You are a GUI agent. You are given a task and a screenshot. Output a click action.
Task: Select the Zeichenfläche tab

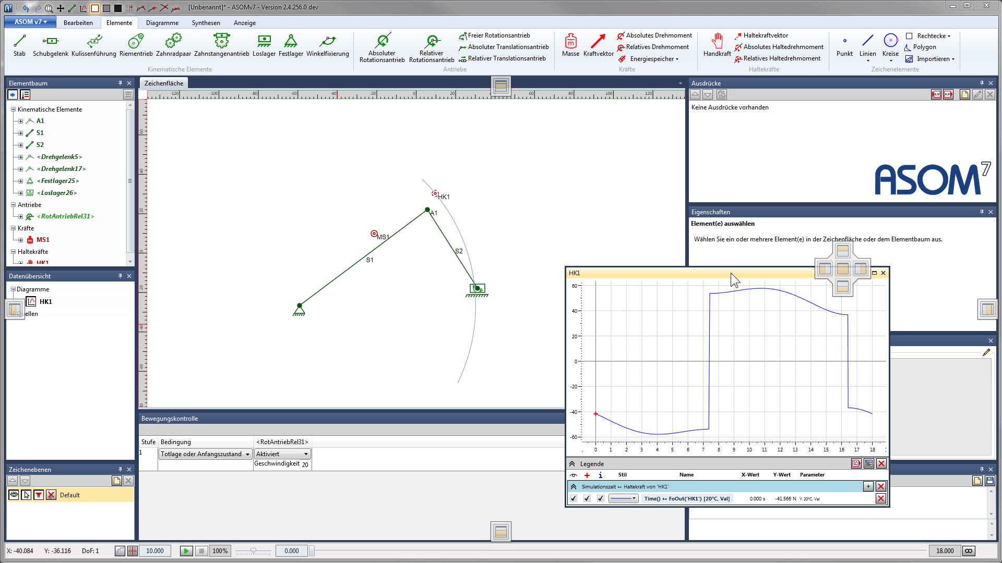(164, 83)
